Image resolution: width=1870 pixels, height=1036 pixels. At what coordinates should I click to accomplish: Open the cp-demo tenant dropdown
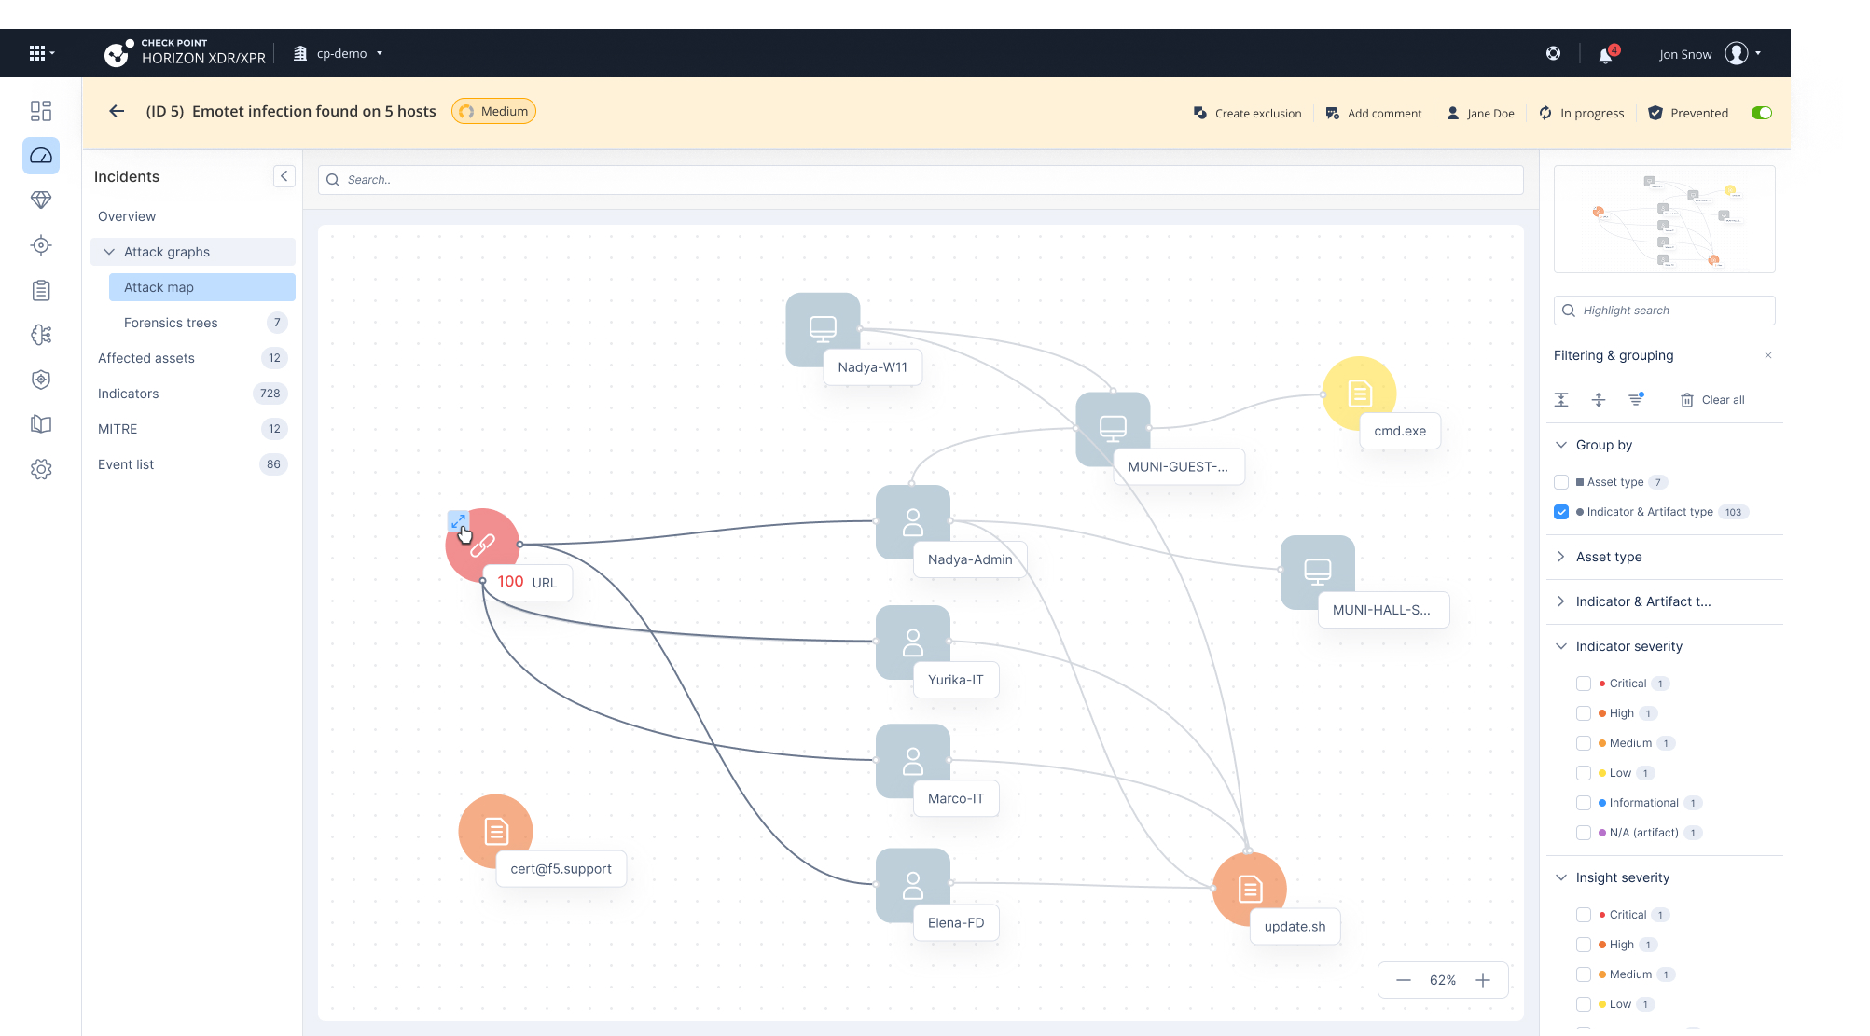[x=340, y=54]
